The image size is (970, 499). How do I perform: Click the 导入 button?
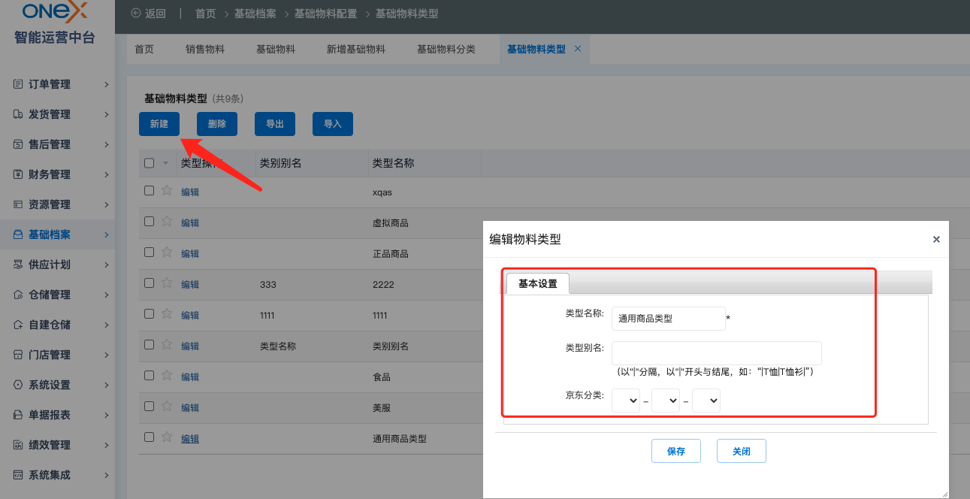tap(333, 124)
